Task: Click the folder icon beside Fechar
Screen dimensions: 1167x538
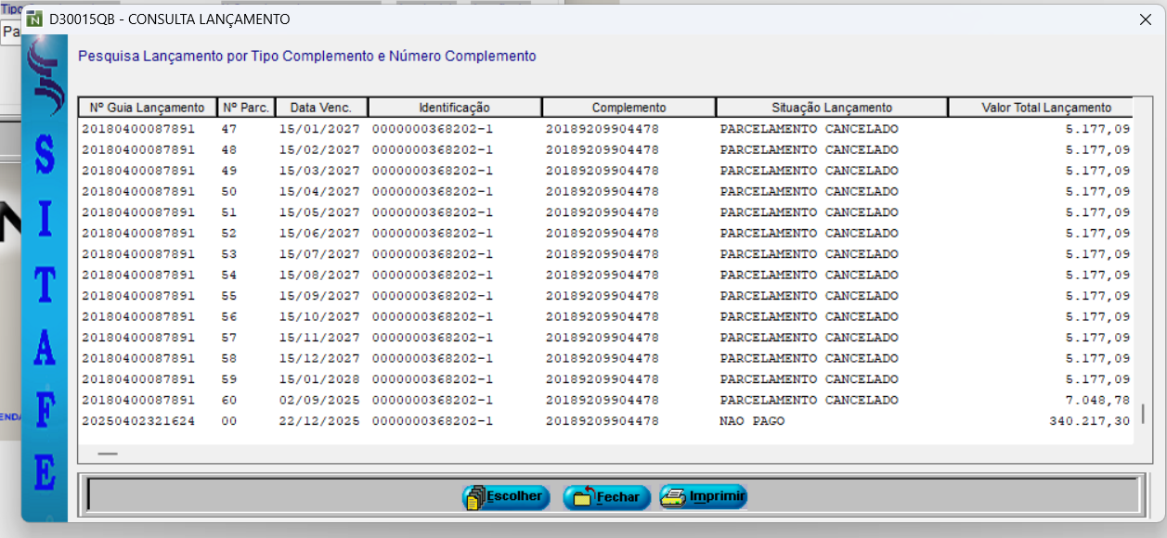Action: [x=582, y=498]
